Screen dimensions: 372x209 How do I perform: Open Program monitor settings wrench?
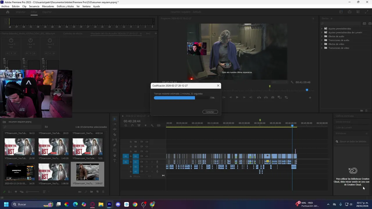pos(292,82)
